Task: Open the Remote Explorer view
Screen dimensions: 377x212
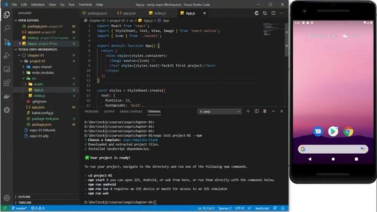Action: [6, 69]
